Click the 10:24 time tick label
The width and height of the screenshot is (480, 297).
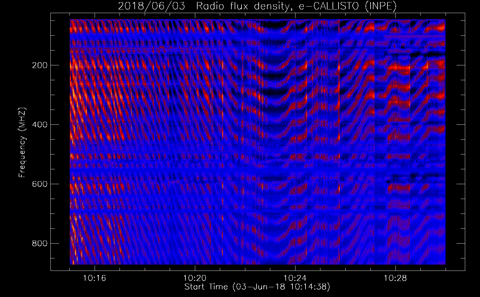click(x=295, y=278)
